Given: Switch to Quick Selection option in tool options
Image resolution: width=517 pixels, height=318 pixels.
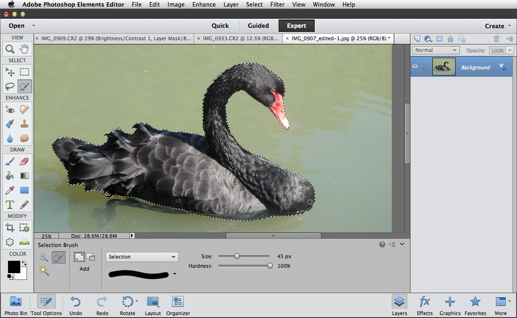Looking at the screenshot, I should click(x=44, y=258).
